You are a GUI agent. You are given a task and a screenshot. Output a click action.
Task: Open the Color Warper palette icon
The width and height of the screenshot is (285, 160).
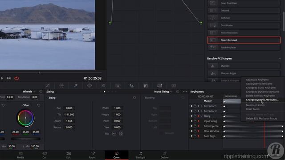point(61,86)
